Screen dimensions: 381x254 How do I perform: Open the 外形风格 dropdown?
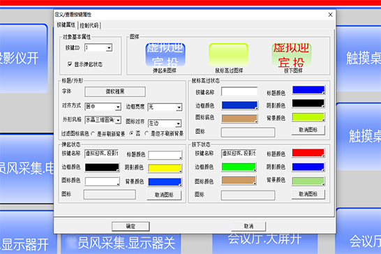point(118,120)
